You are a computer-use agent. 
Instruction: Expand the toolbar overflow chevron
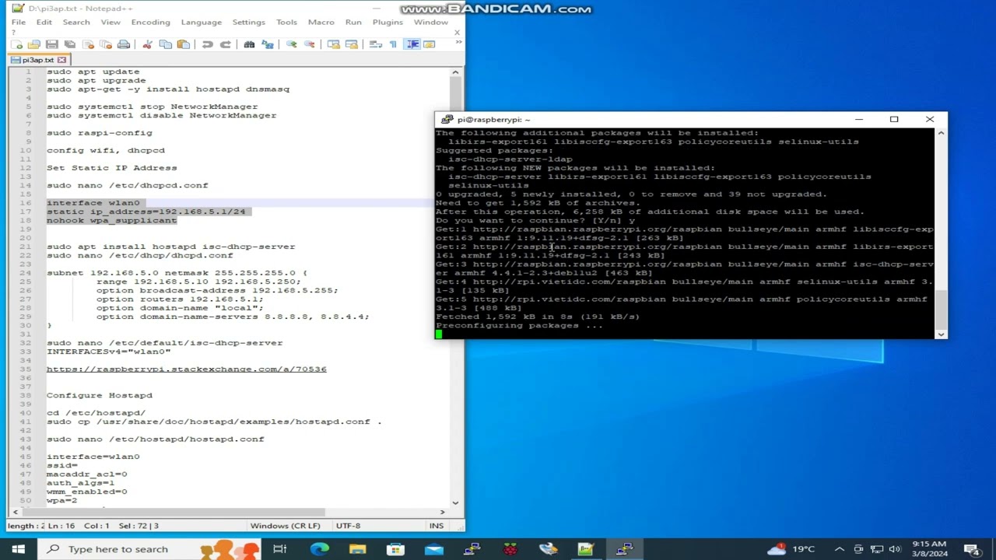pyautogui.click(x=459, y=42)
